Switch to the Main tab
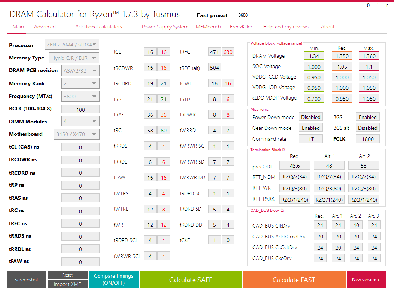The height and width of the screenshot is (296, 394). (18, 27)
